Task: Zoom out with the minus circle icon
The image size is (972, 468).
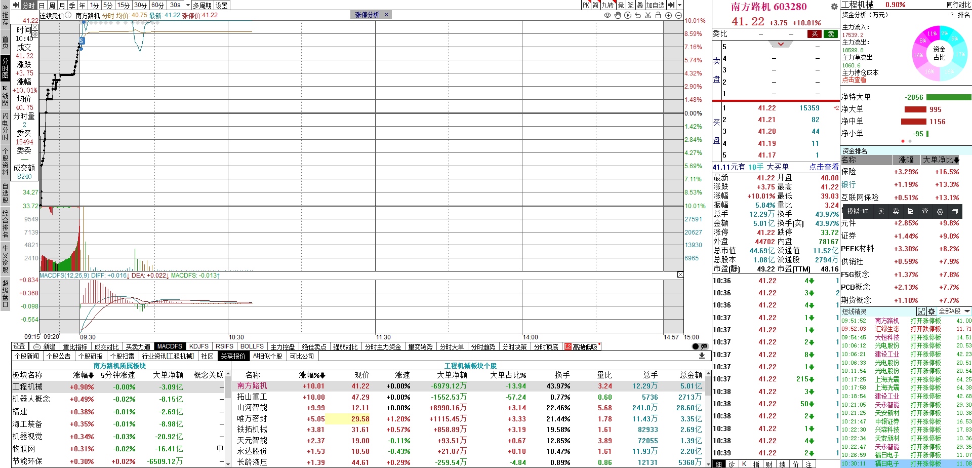Action: tap(678, 15)
